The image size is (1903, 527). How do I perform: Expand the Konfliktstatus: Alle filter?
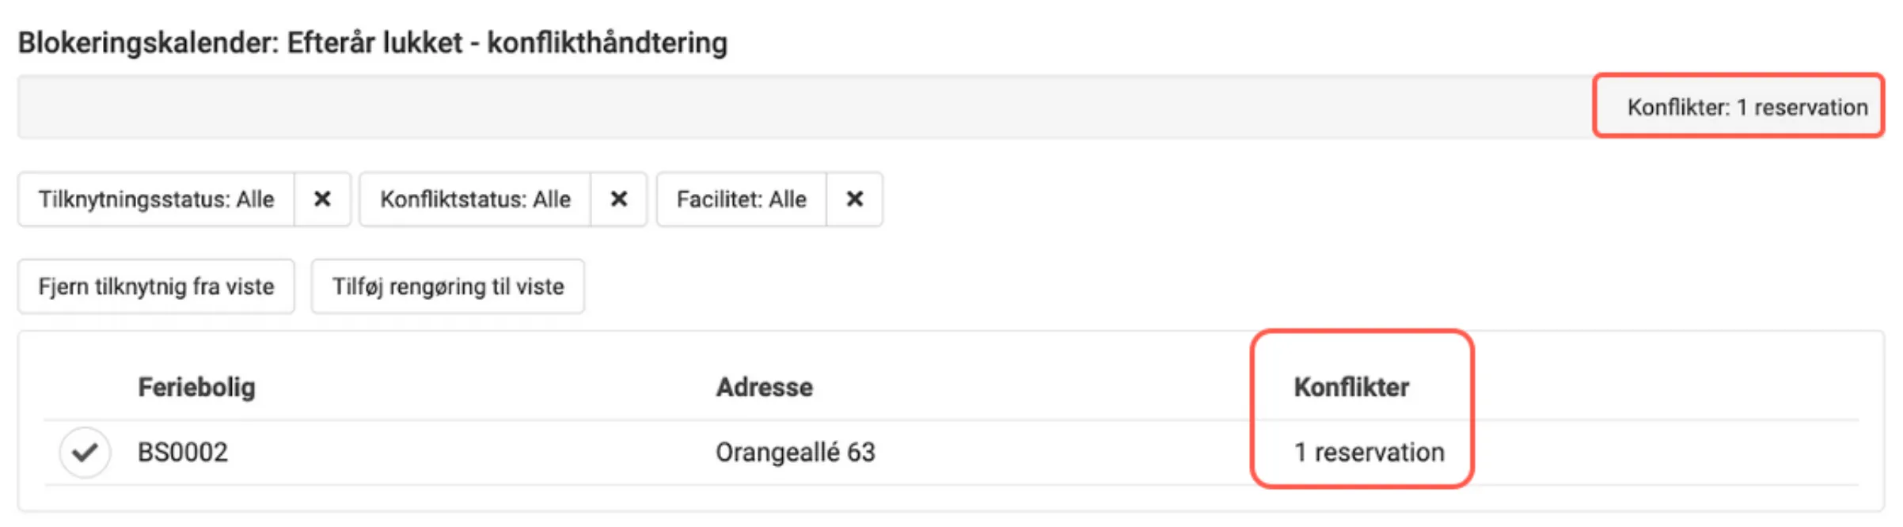pos(475,199)
